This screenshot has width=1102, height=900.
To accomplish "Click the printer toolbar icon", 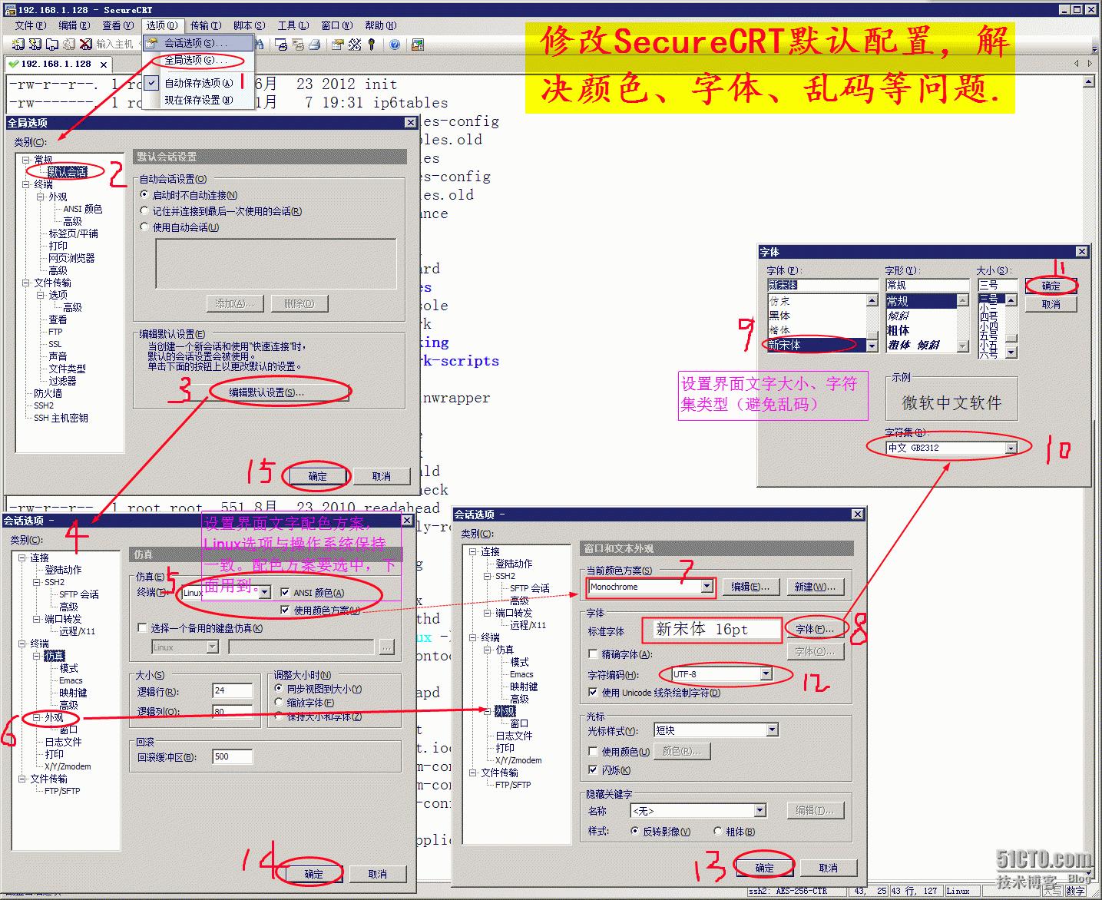I will point(315,44).
